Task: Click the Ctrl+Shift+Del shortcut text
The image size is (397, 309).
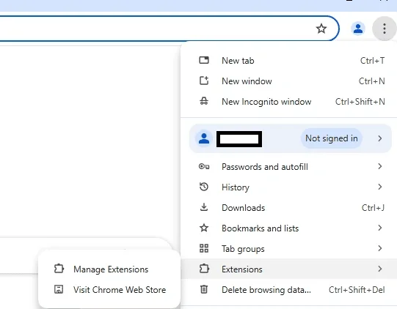Action: click(357, 289)
